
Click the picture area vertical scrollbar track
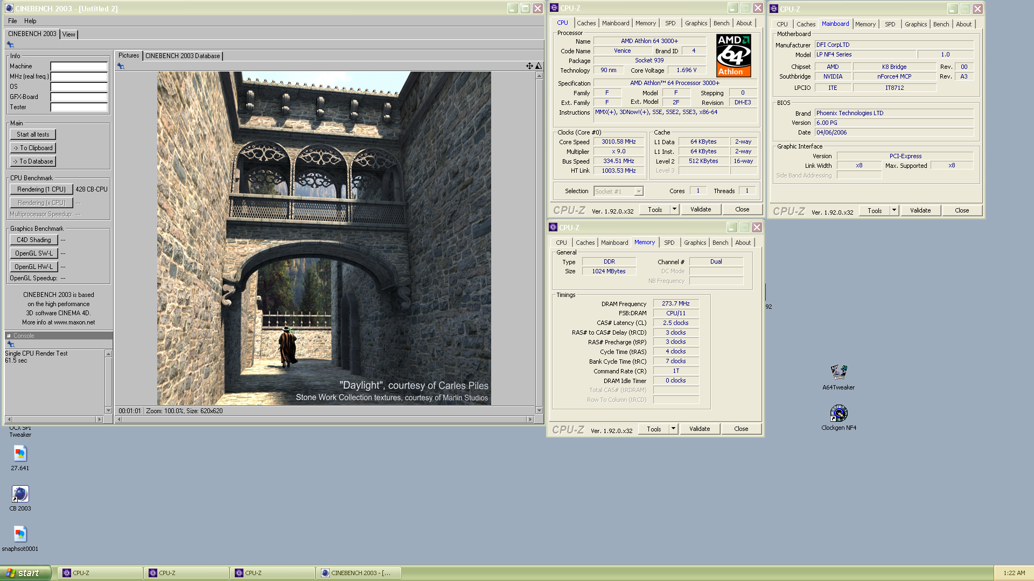click(539, 243)
